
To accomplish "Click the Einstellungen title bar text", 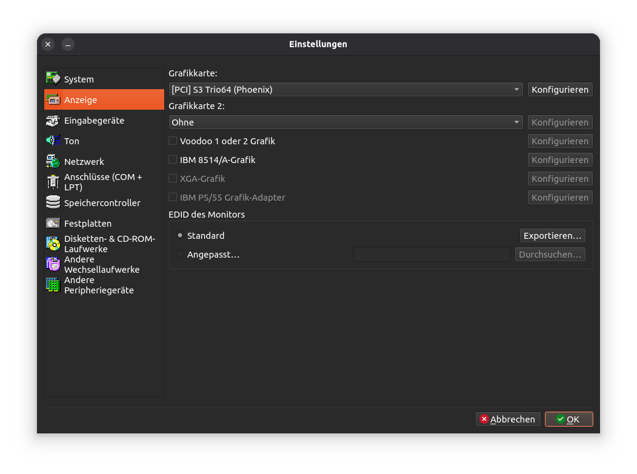I will point(318,44).
